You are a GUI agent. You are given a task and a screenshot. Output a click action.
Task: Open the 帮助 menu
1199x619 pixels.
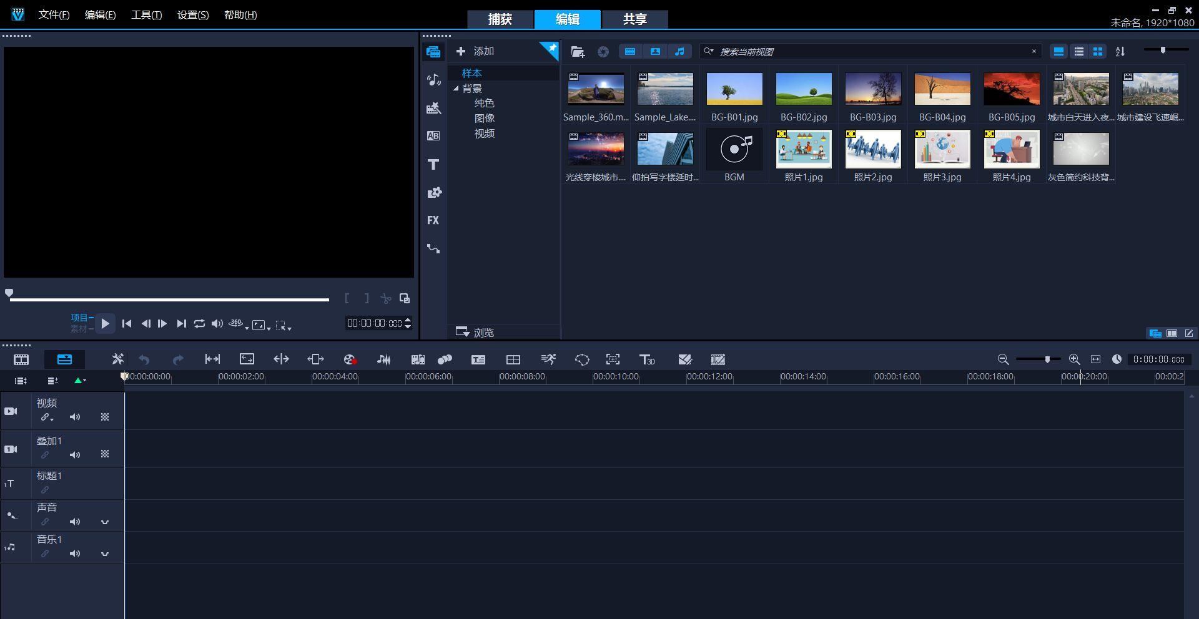coord(240,14)
